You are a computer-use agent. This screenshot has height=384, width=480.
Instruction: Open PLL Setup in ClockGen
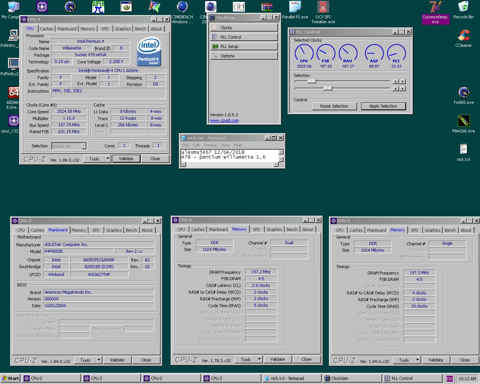244,46
